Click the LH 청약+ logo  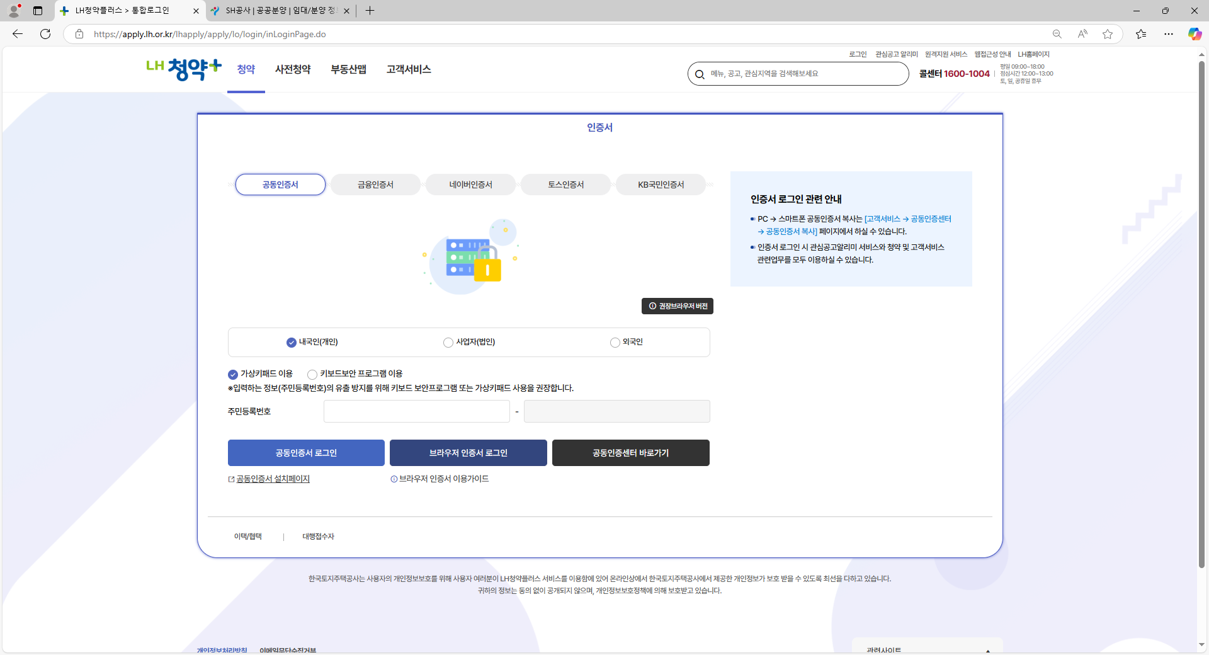(184, 69)
